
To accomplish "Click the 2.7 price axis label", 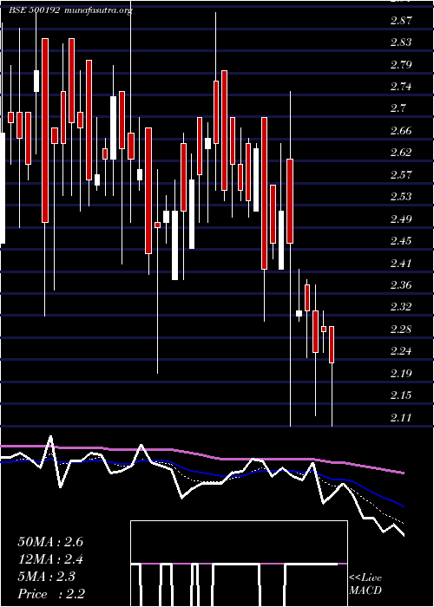I will 398,108.
